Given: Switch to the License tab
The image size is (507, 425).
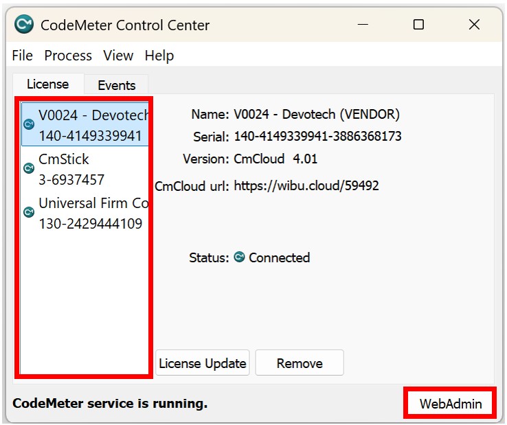Looking at the screenshot, I should (48, 84).
